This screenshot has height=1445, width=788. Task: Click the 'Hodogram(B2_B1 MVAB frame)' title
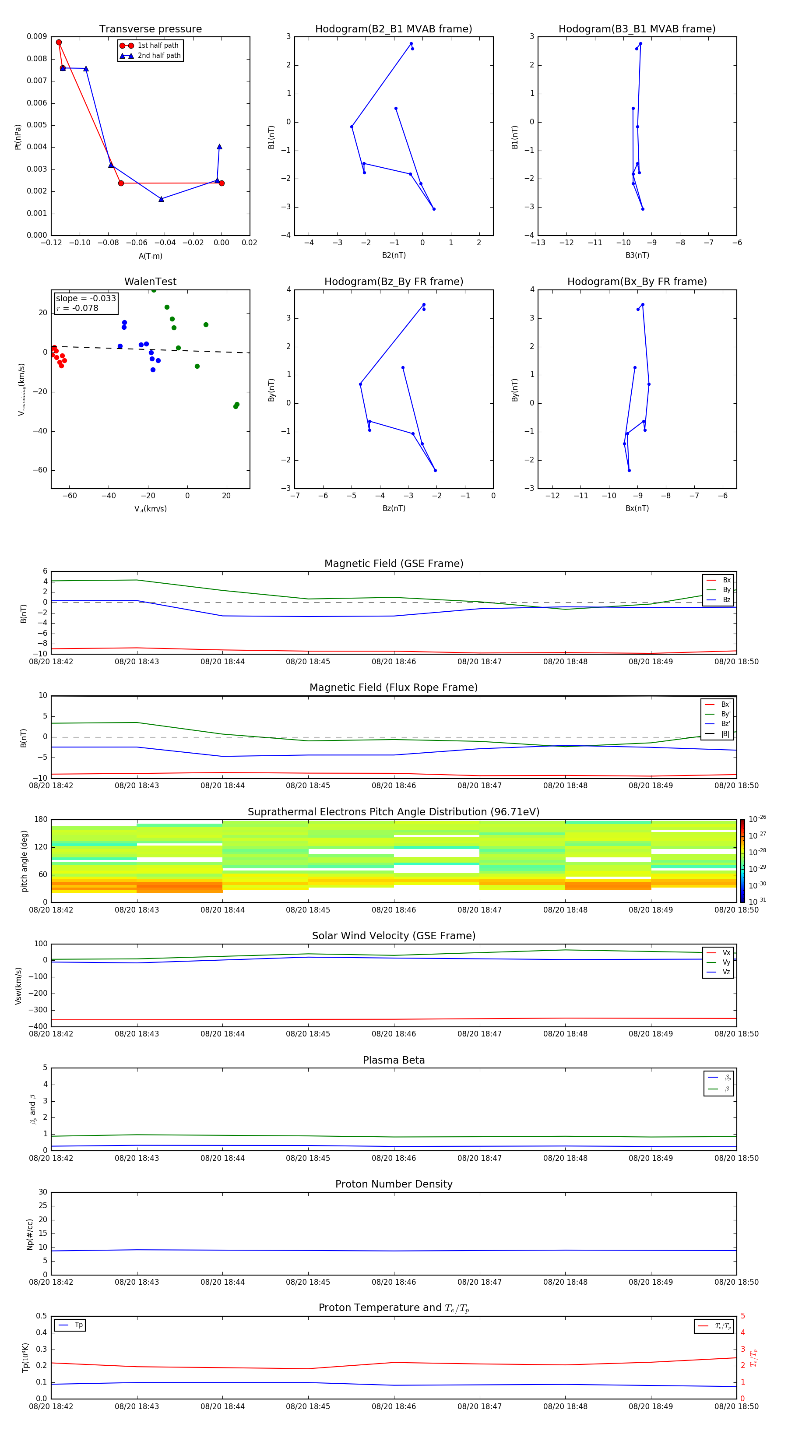[394, 29]
